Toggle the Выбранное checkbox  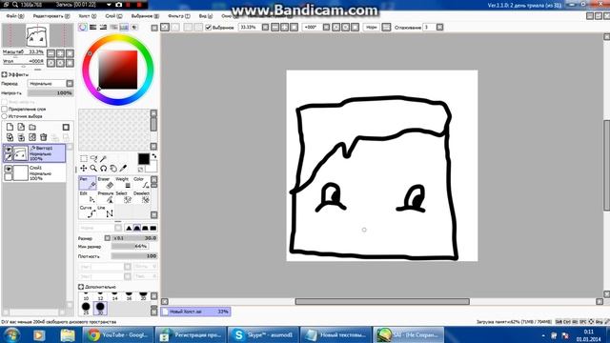click(208, 28)
